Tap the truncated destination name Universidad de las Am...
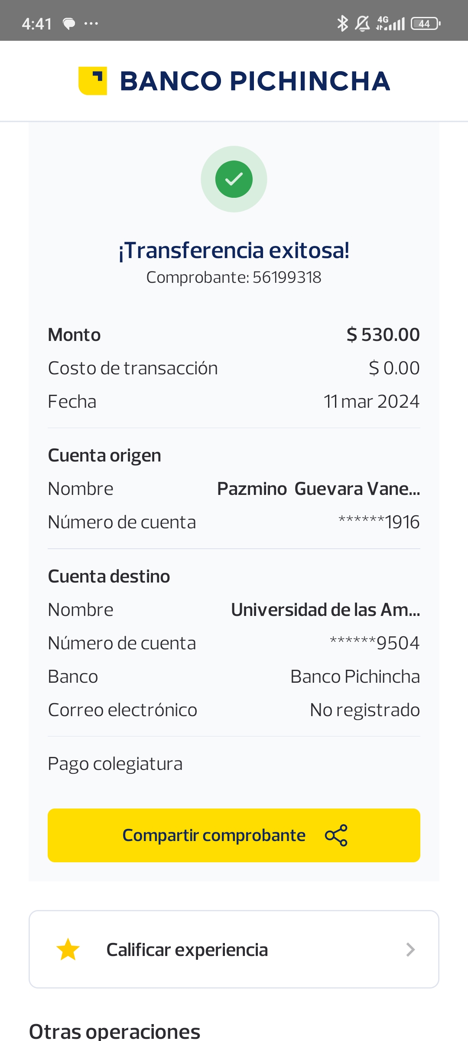The width and height of the screenshot is (468, 1041). (325, 610)
